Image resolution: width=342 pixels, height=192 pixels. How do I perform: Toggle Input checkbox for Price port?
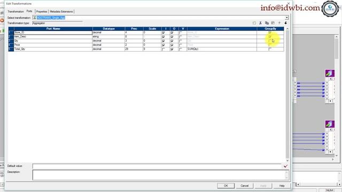pyautogui.click(x=164, y=45)
